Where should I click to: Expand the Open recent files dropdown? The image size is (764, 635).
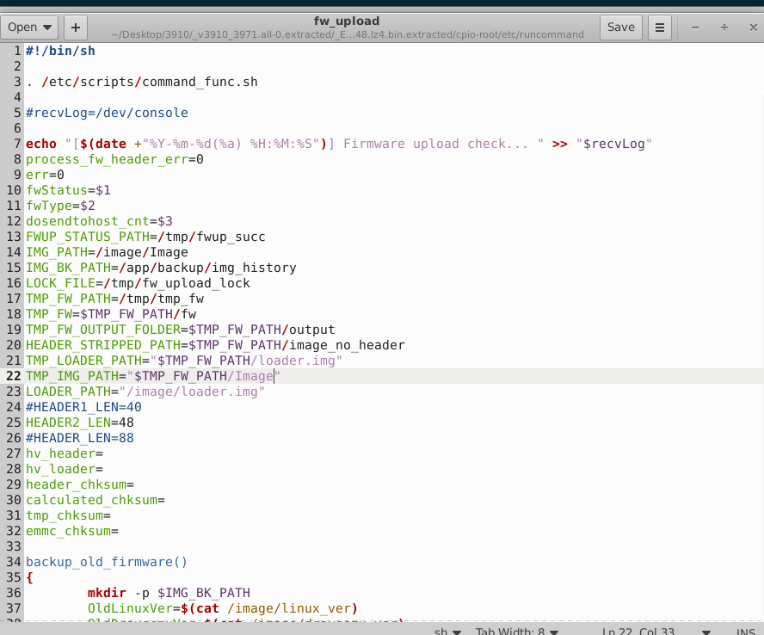pyautogui.click(x=29, y=27)
